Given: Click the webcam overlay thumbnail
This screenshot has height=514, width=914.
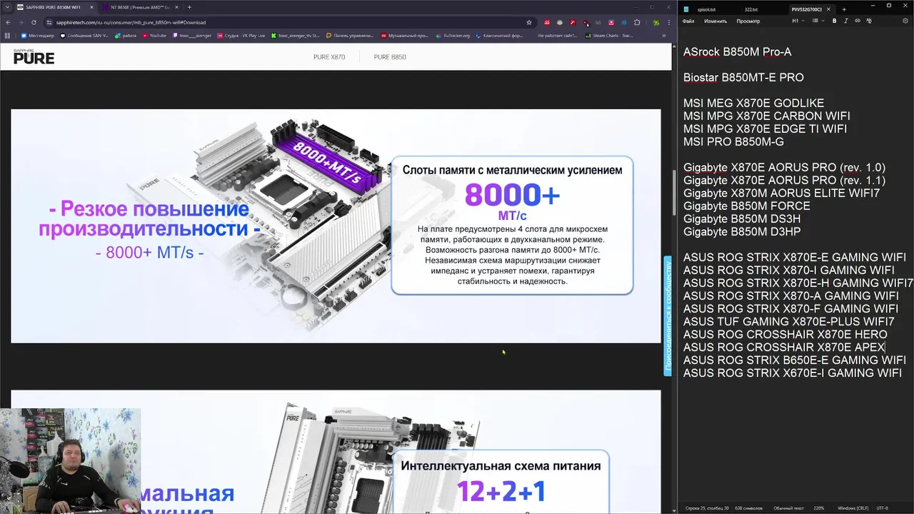Looking at the screenshot, I should (70, 461).
